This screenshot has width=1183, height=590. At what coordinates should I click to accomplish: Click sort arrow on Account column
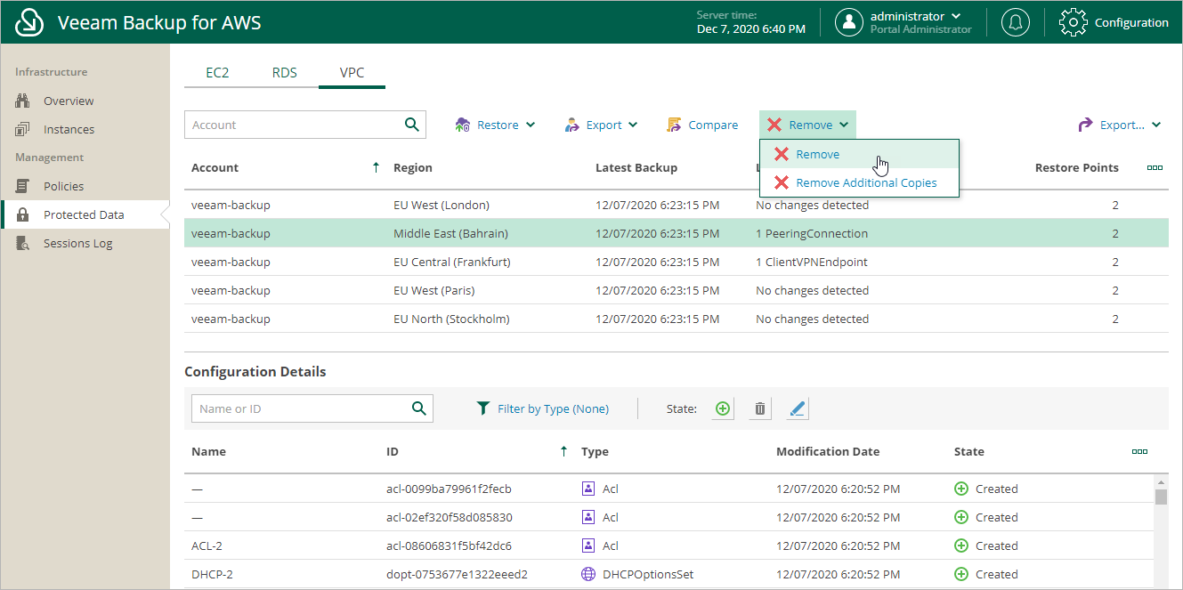click(376, 167)
